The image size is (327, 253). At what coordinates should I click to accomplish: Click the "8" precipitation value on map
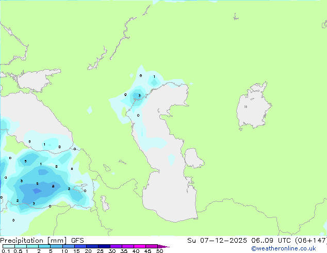(x=53, y=186)
